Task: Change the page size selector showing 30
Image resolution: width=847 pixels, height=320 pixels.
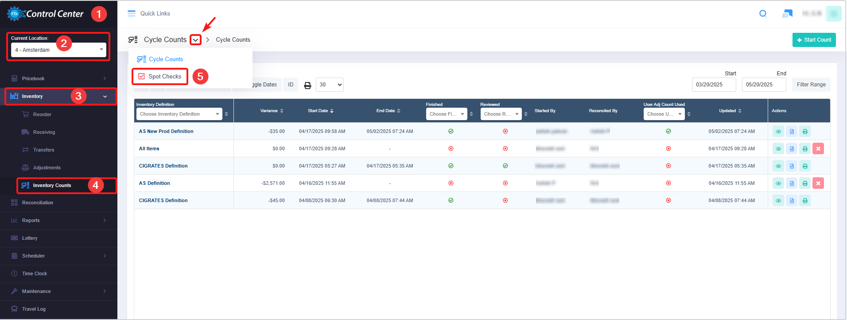Action: coord(330,85)
